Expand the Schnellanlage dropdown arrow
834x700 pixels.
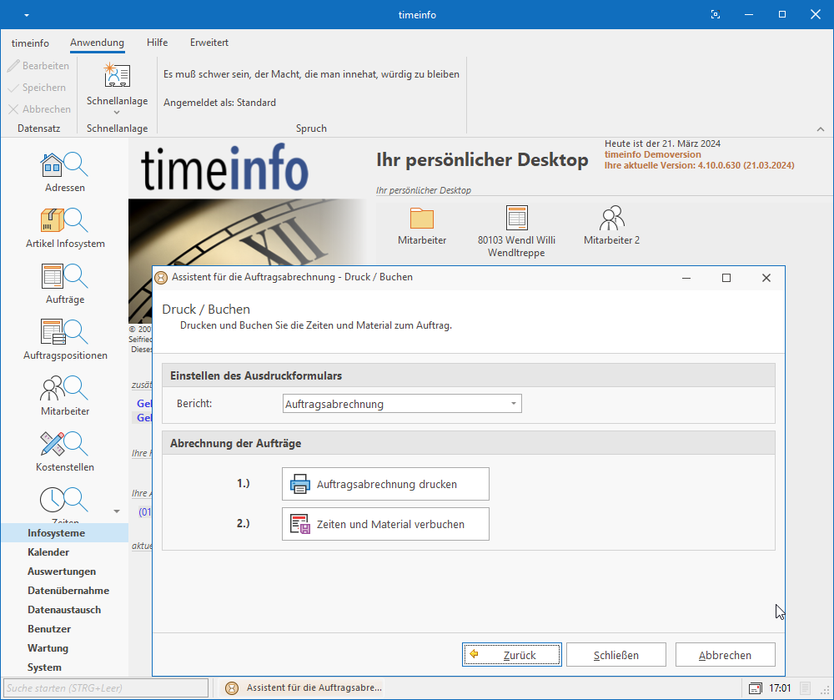(117, 113)
